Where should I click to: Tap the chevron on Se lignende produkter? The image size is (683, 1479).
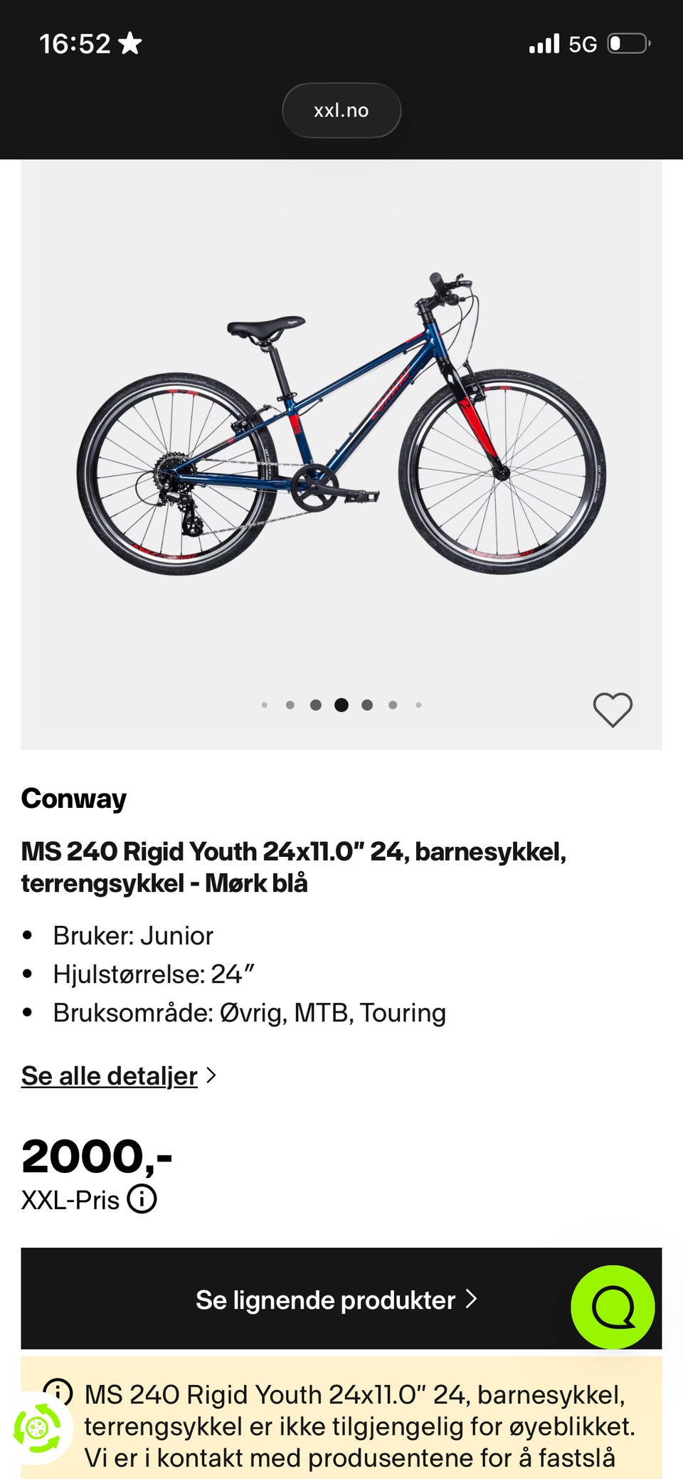coord(471,1300)
